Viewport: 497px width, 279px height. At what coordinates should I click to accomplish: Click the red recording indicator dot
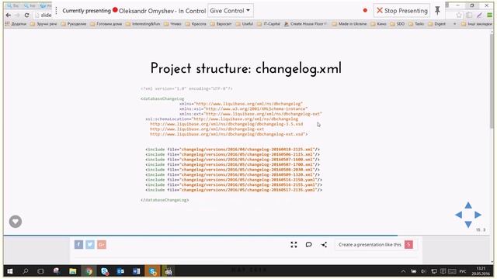(365, 10)
